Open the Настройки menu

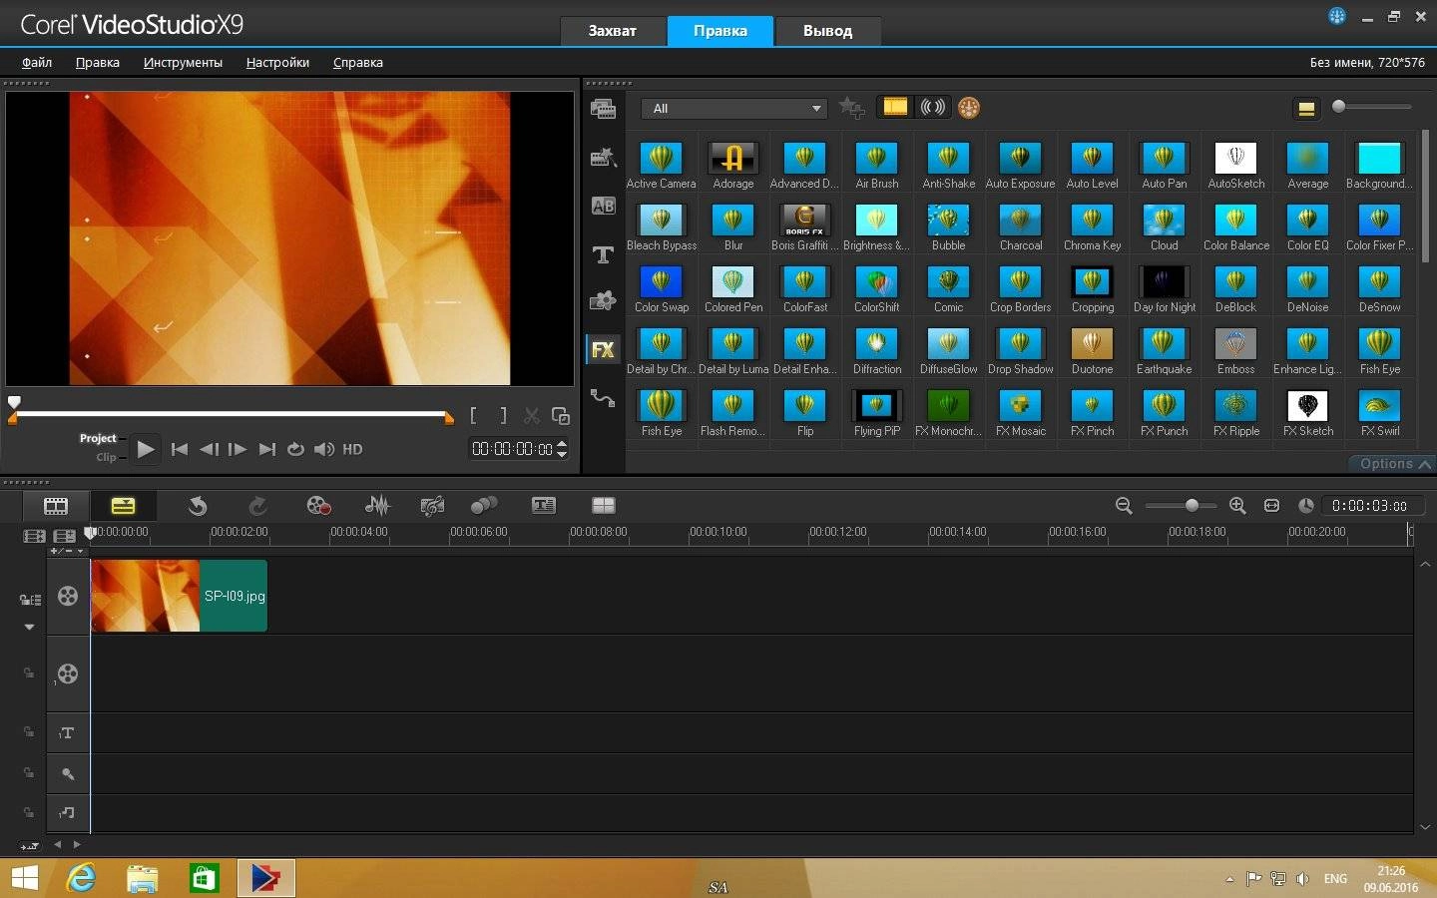point(277,62)
